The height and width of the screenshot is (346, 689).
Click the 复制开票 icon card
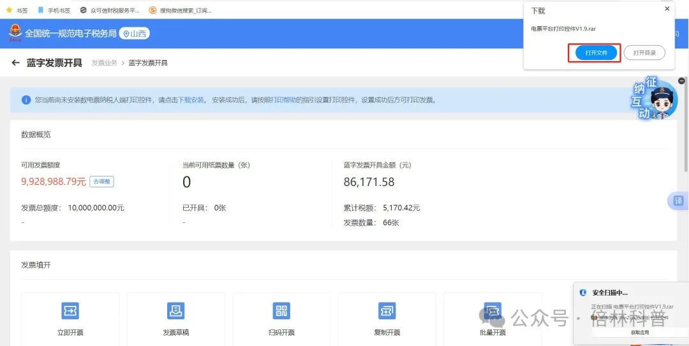coord(387,319)
